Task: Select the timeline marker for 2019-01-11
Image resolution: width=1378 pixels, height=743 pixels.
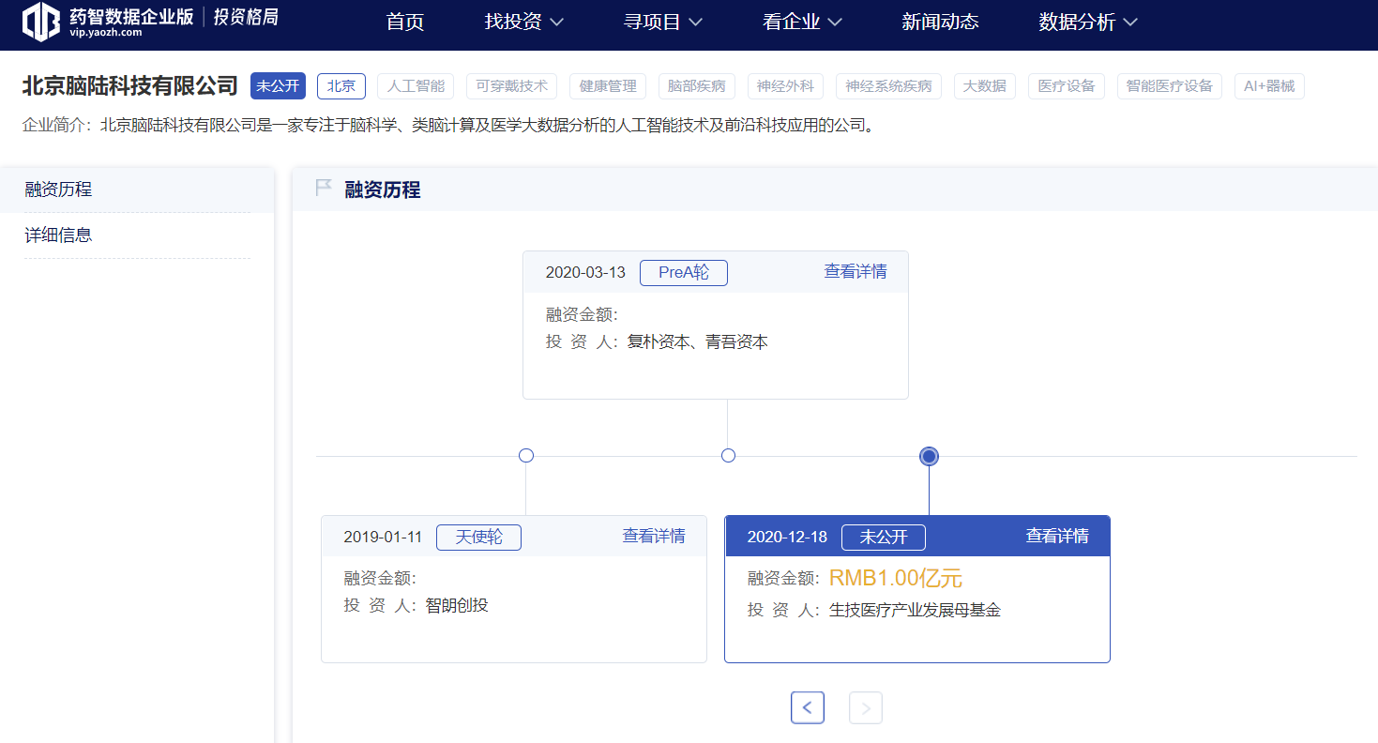Action: (526, 456)
